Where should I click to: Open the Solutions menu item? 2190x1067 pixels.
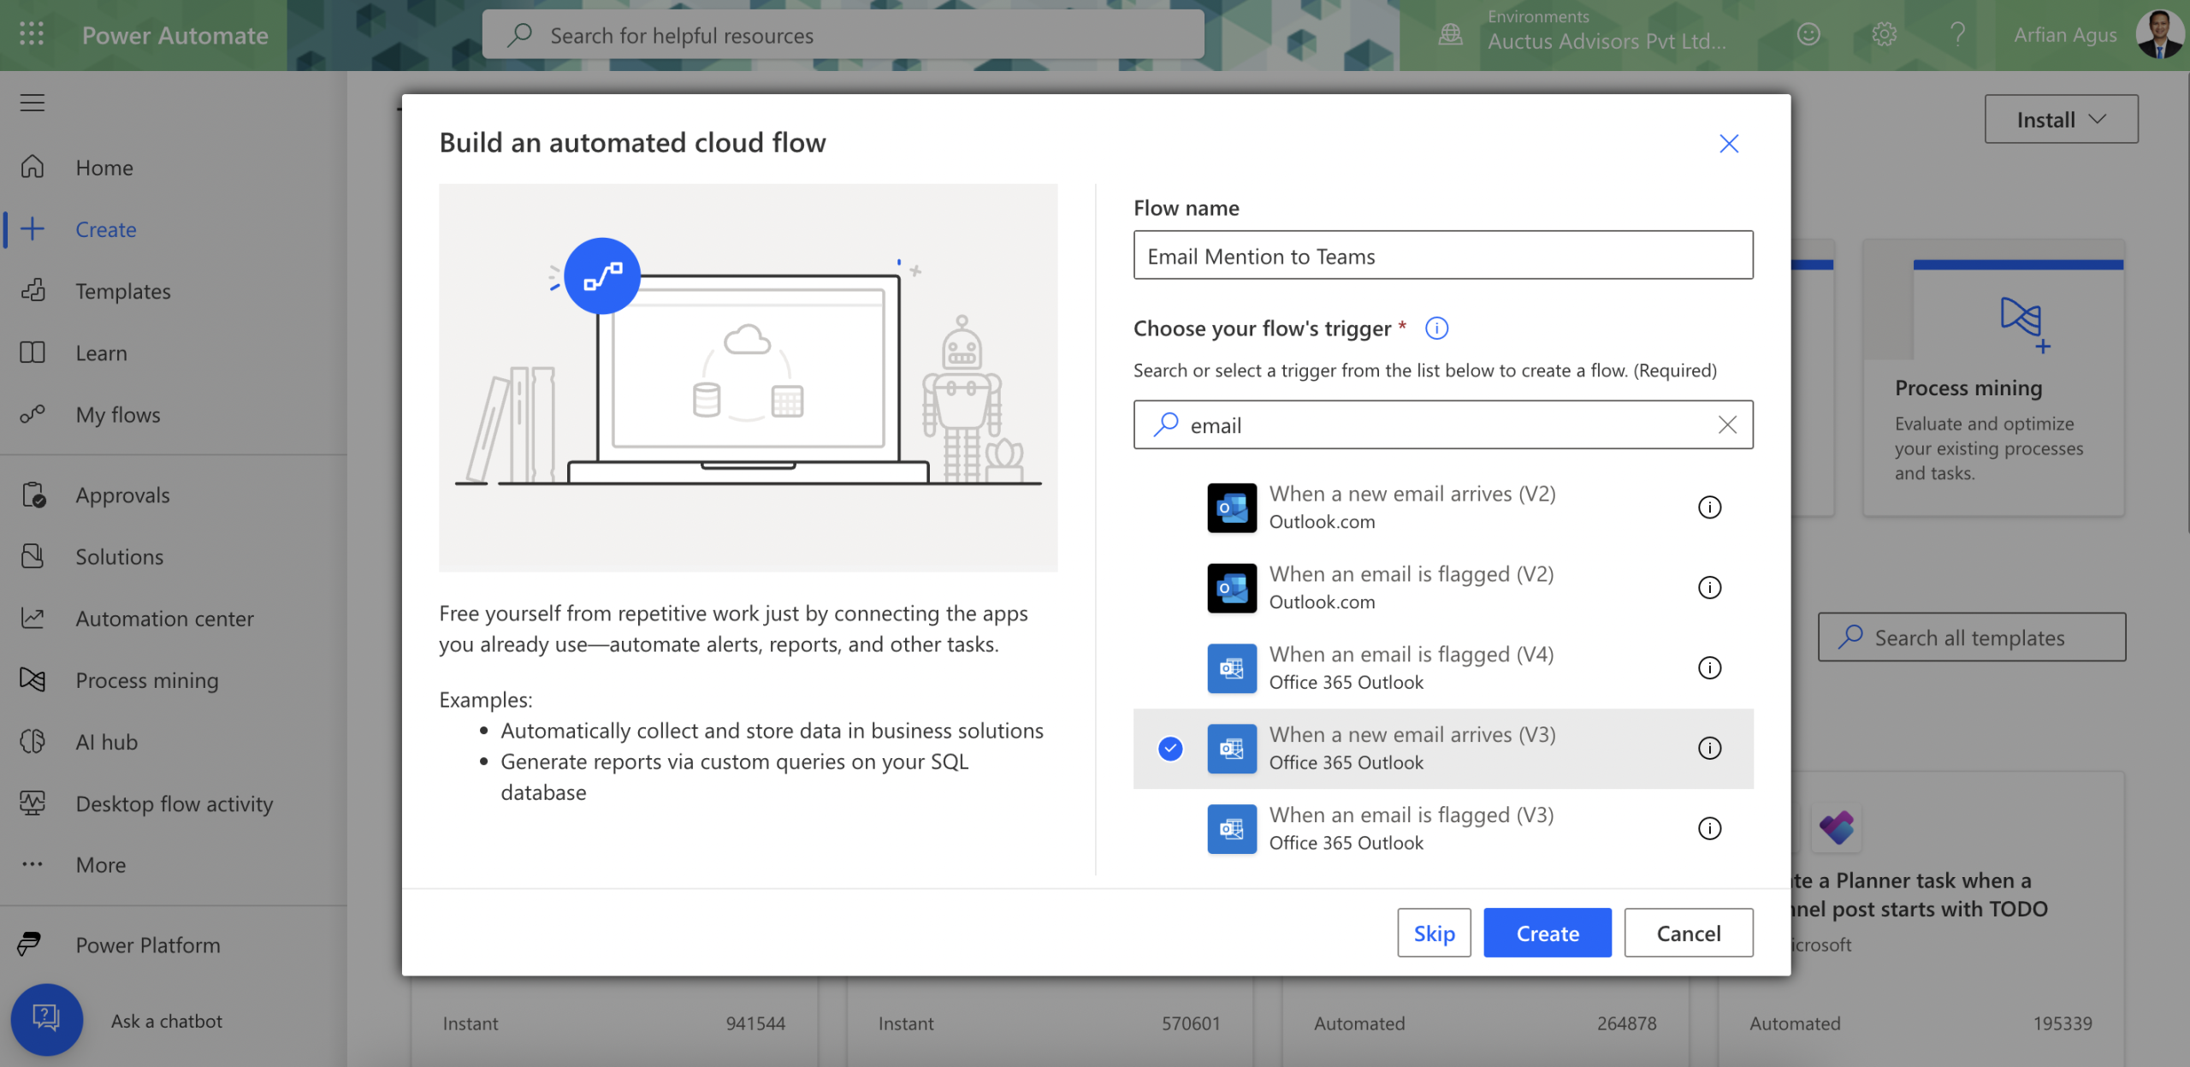pos(174,556)
